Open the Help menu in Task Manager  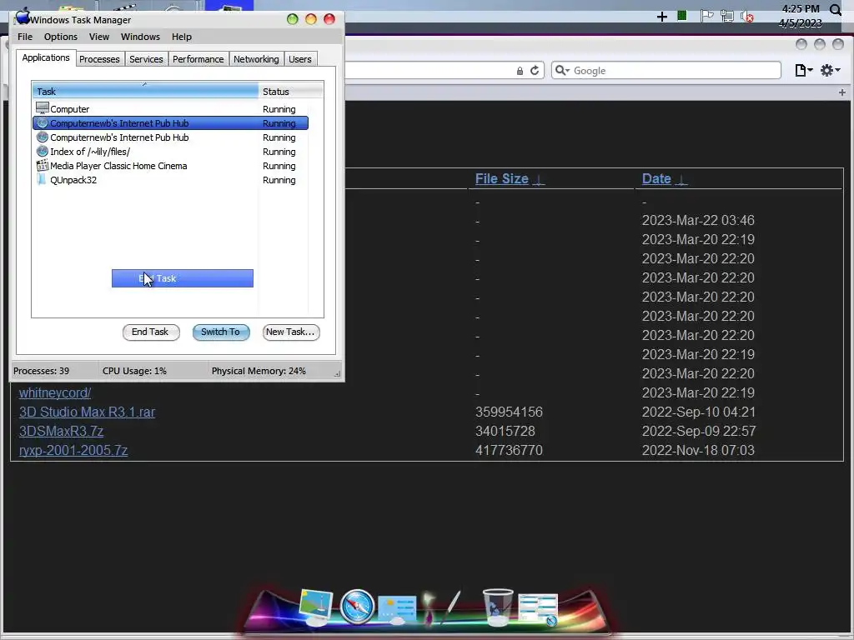pos(181,37)
